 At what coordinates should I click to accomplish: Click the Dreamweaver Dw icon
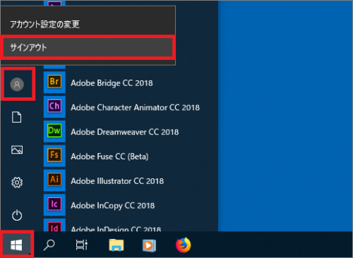point(54,130)
